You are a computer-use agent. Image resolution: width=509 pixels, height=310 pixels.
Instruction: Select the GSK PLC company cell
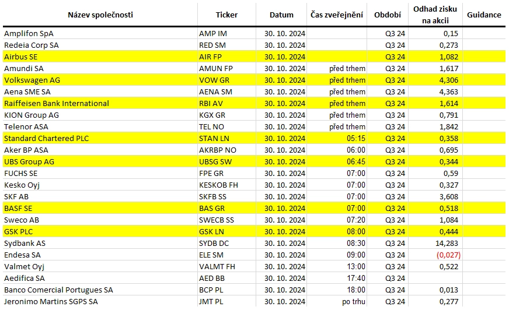[x=100, y=231]
